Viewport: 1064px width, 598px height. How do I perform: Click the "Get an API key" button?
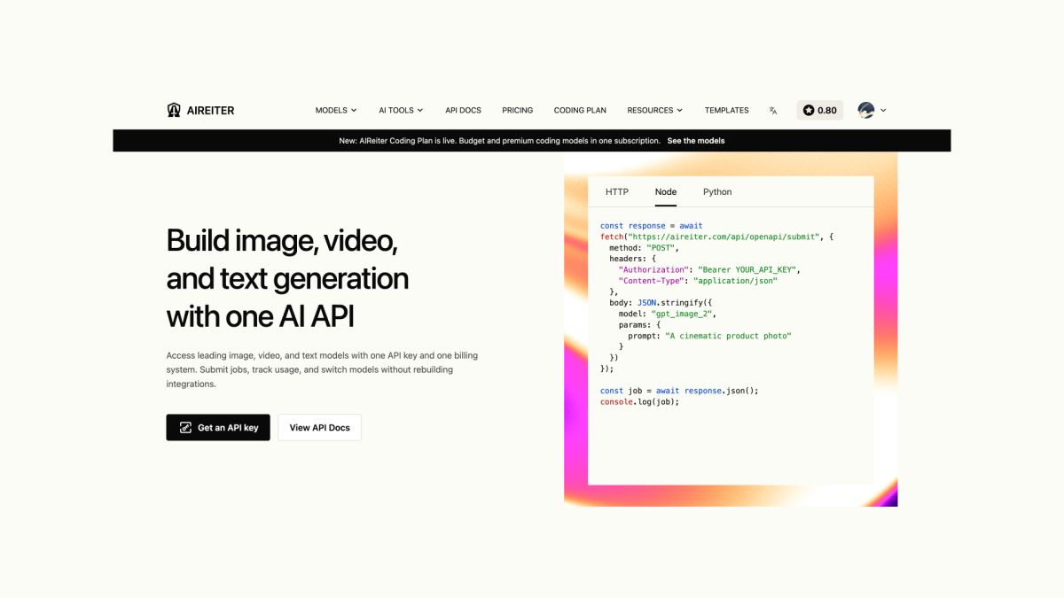tap(218, 427)
